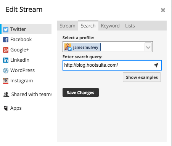Click the Google+ logo icon
The height and width of the screenshot is (146, 172).
pos(6,50)
